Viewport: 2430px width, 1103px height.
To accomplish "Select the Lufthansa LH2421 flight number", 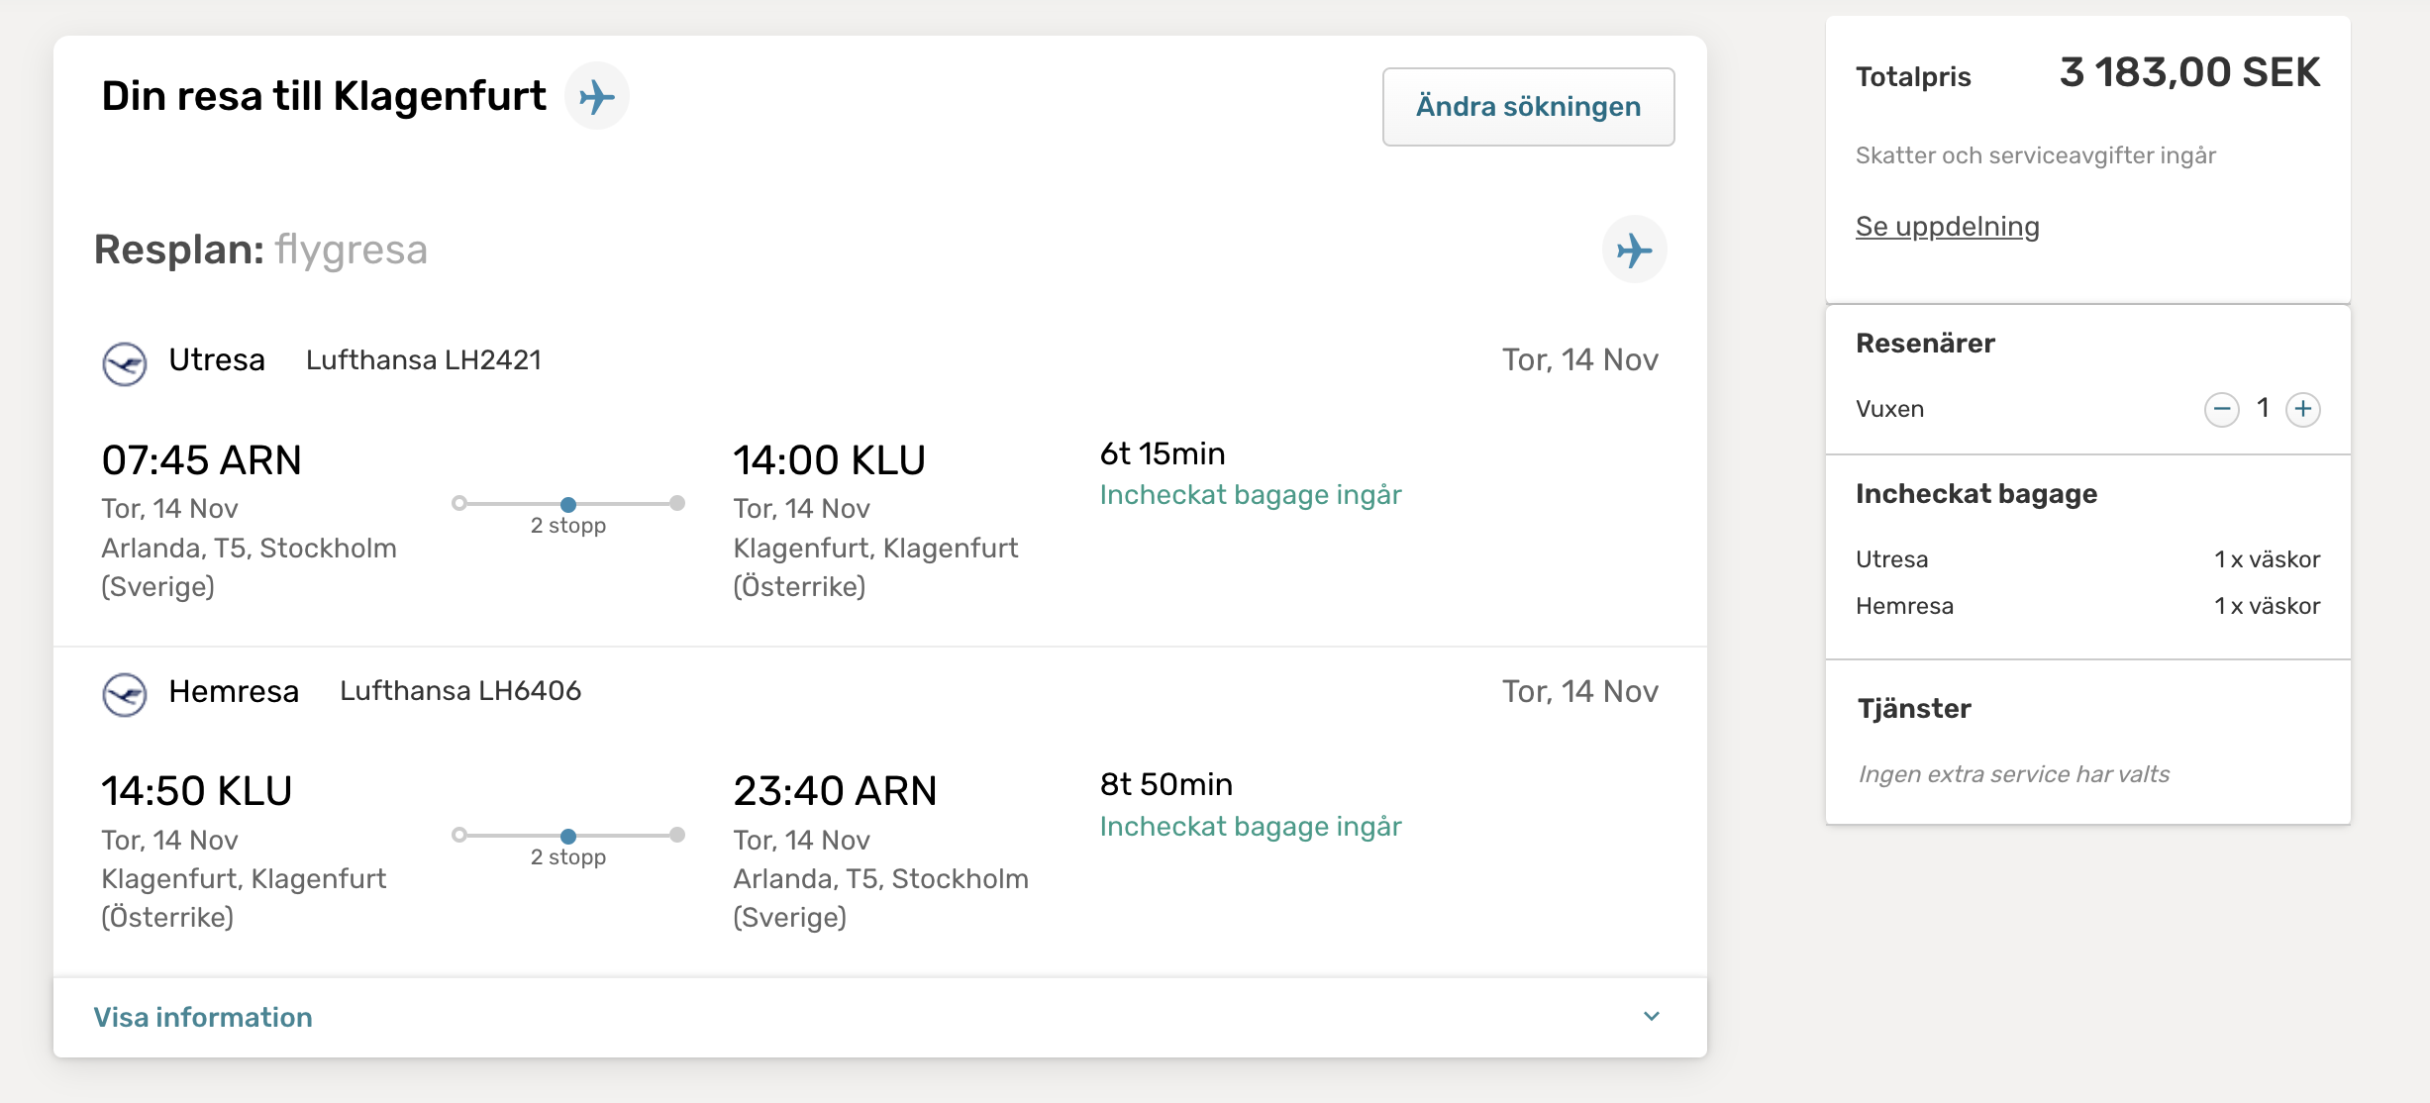I will click(424, 360).
